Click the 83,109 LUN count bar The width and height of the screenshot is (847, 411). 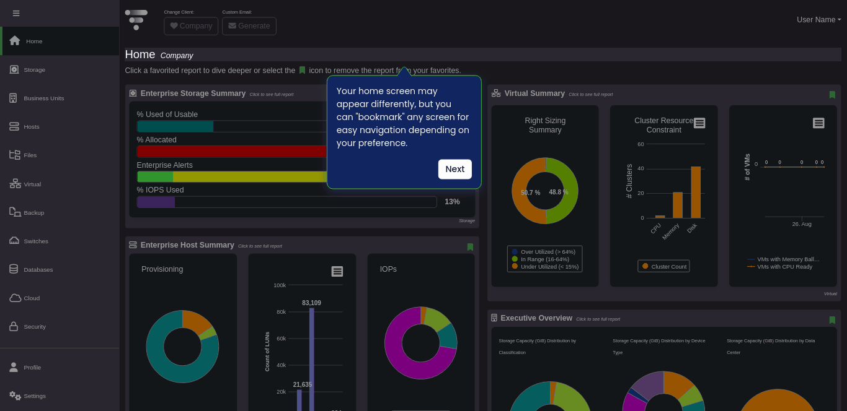[312, 359]
